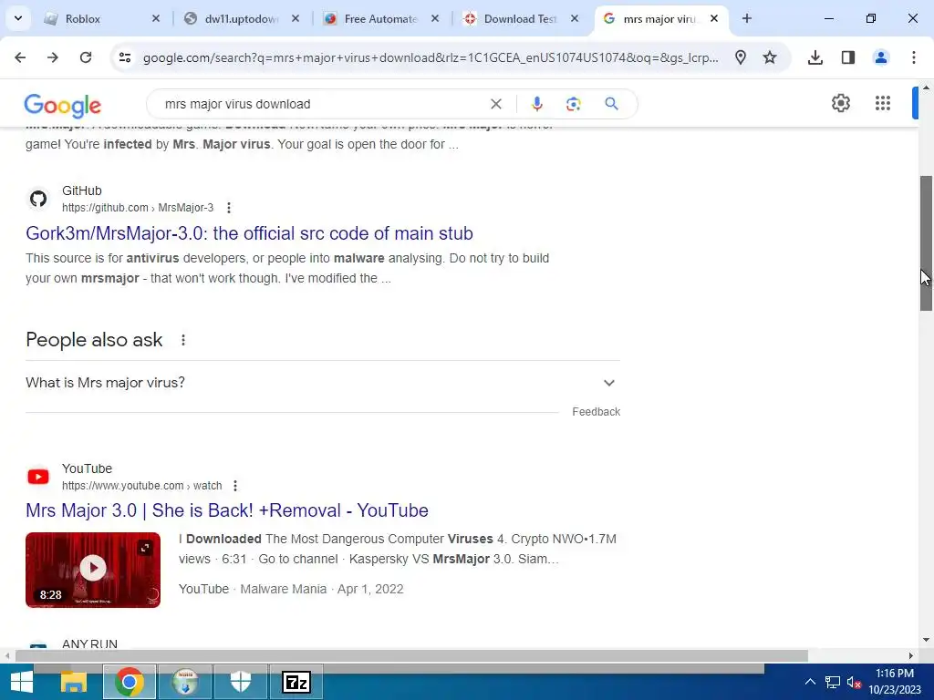The image size is (934, 700).
Task: Click the GitHub favicon
Action: click(x=38, y=199)
